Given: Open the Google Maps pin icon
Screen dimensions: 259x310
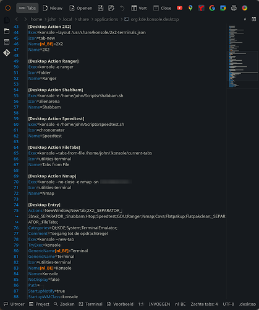Looking at the screenshot, I should [x=190, y=8].
